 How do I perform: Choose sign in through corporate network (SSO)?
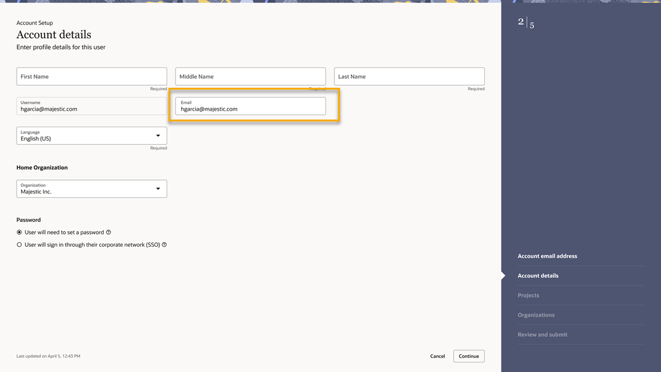pos(19,245)
